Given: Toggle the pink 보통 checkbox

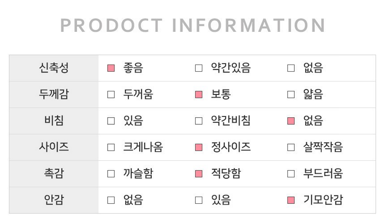Looking at the screenshot, I should click(199, 94).
